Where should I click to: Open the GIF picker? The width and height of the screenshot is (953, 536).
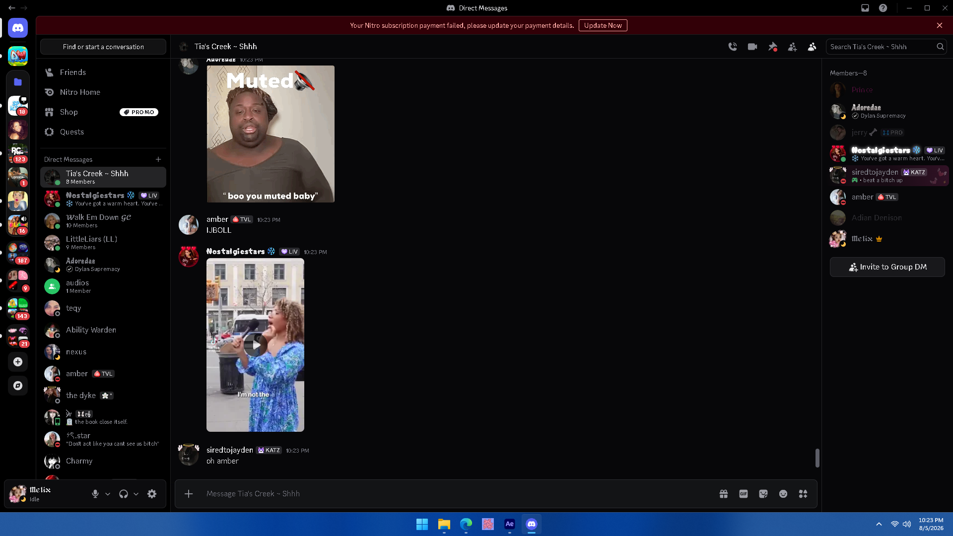pyautogui.click(x=744, y=494)
